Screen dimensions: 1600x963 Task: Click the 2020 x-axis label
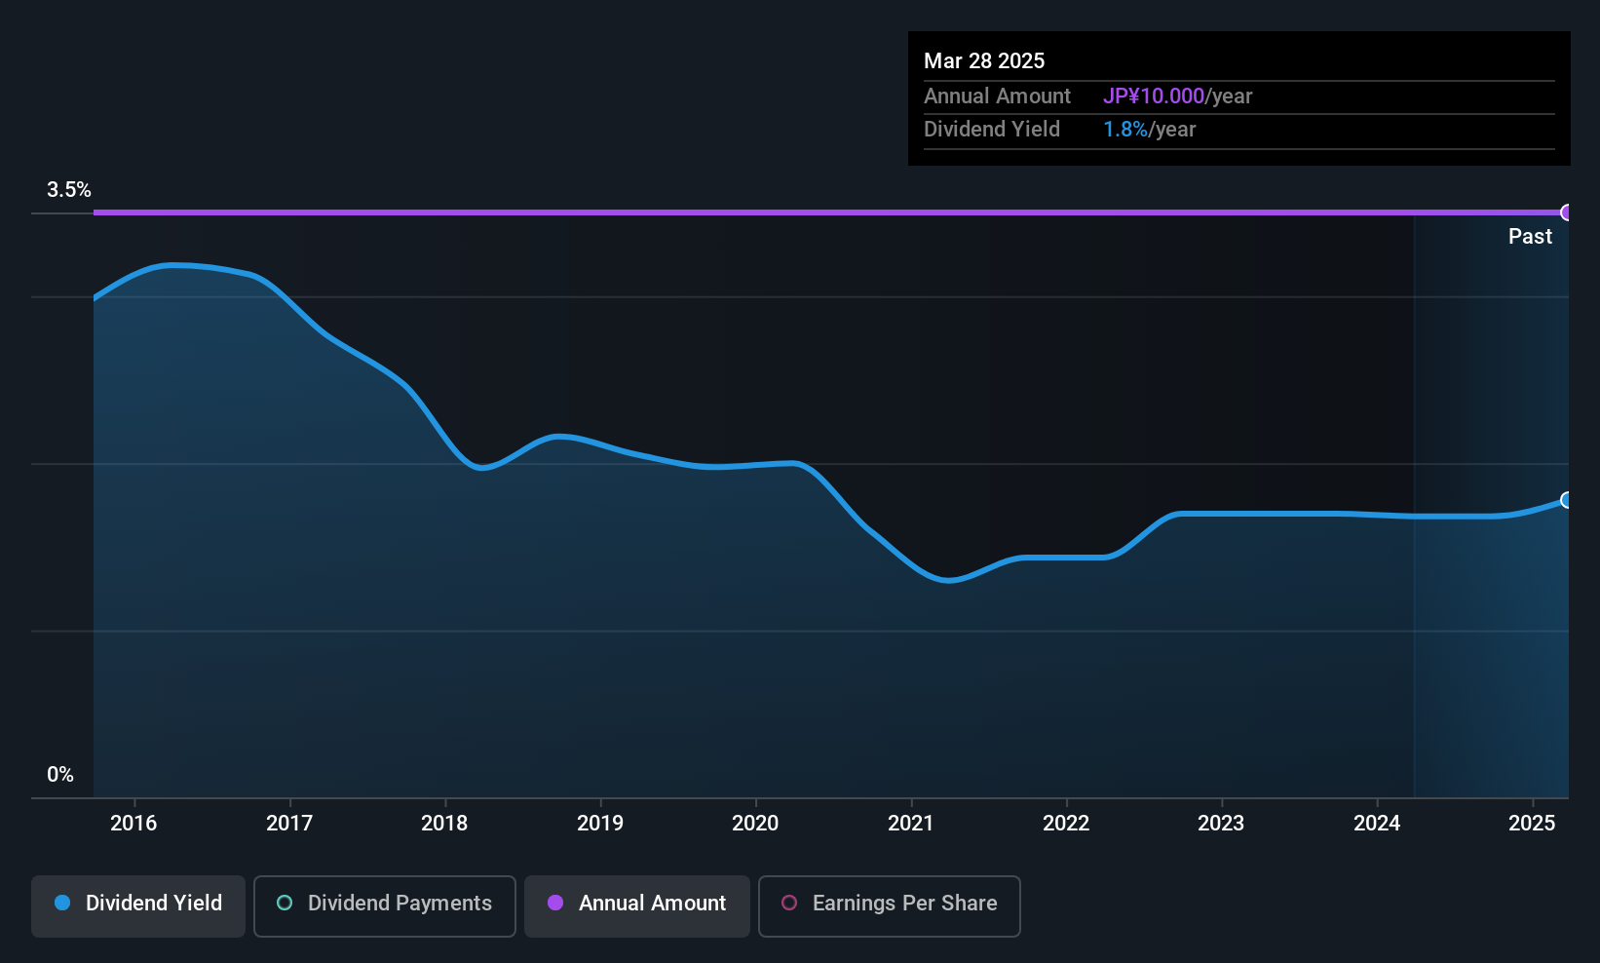[755, 823]
